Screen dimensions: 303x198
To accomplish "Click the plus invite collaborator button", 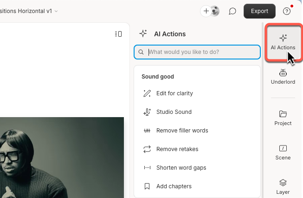I will click(206, 11).
